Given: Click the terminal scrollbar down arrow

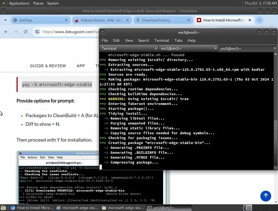Looking at the screenshot, I should [275, 168].
